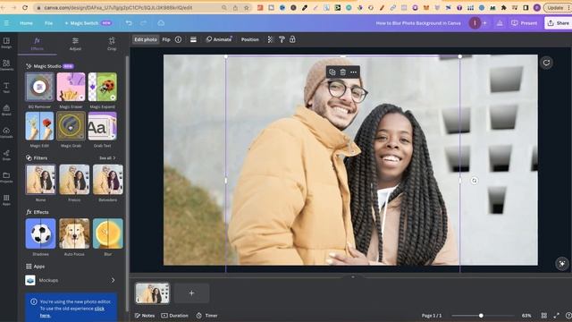Click the cloud save status icon
This screenshot has width=572, height=322.
click(161, 23)
